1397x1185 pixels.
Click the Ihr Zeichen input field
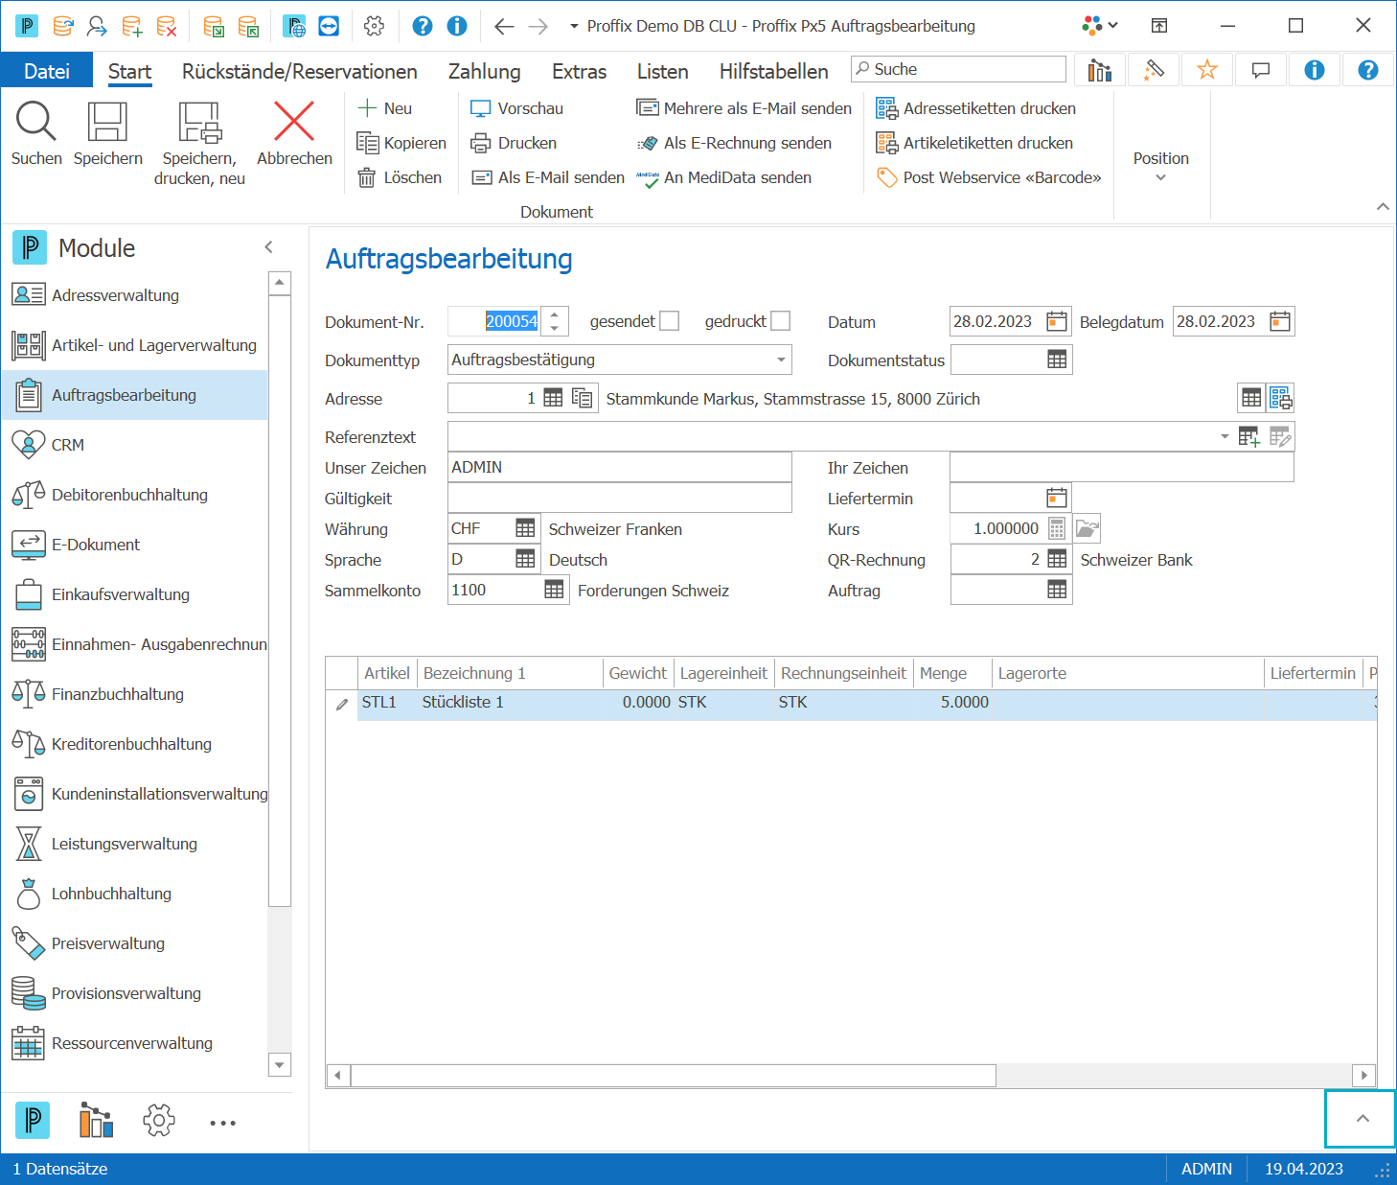[1121, 467]
